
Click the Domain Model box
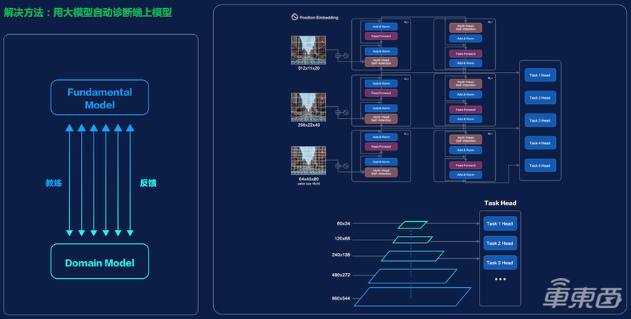tap(99, 263)
